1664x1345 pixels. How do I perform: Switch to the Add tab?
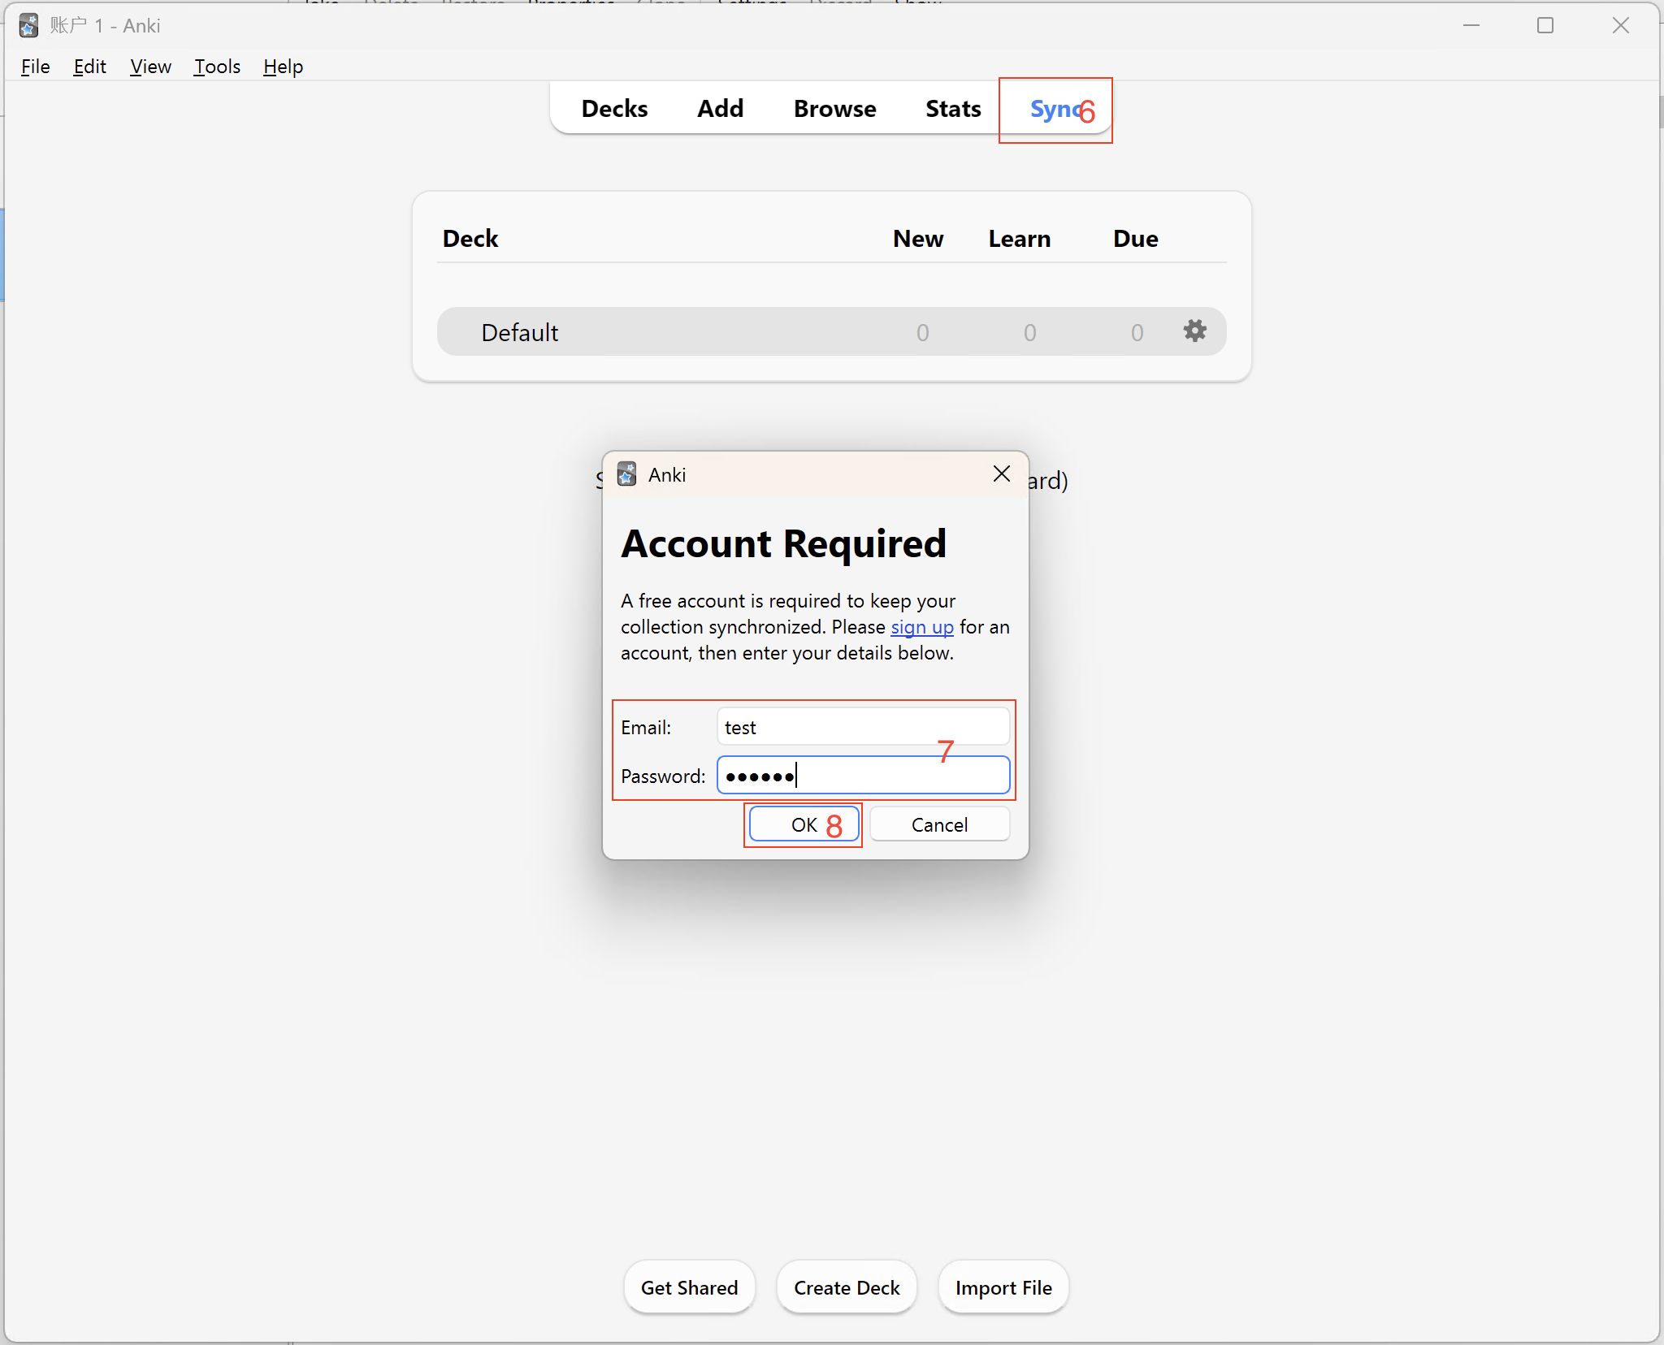[720, 108]
